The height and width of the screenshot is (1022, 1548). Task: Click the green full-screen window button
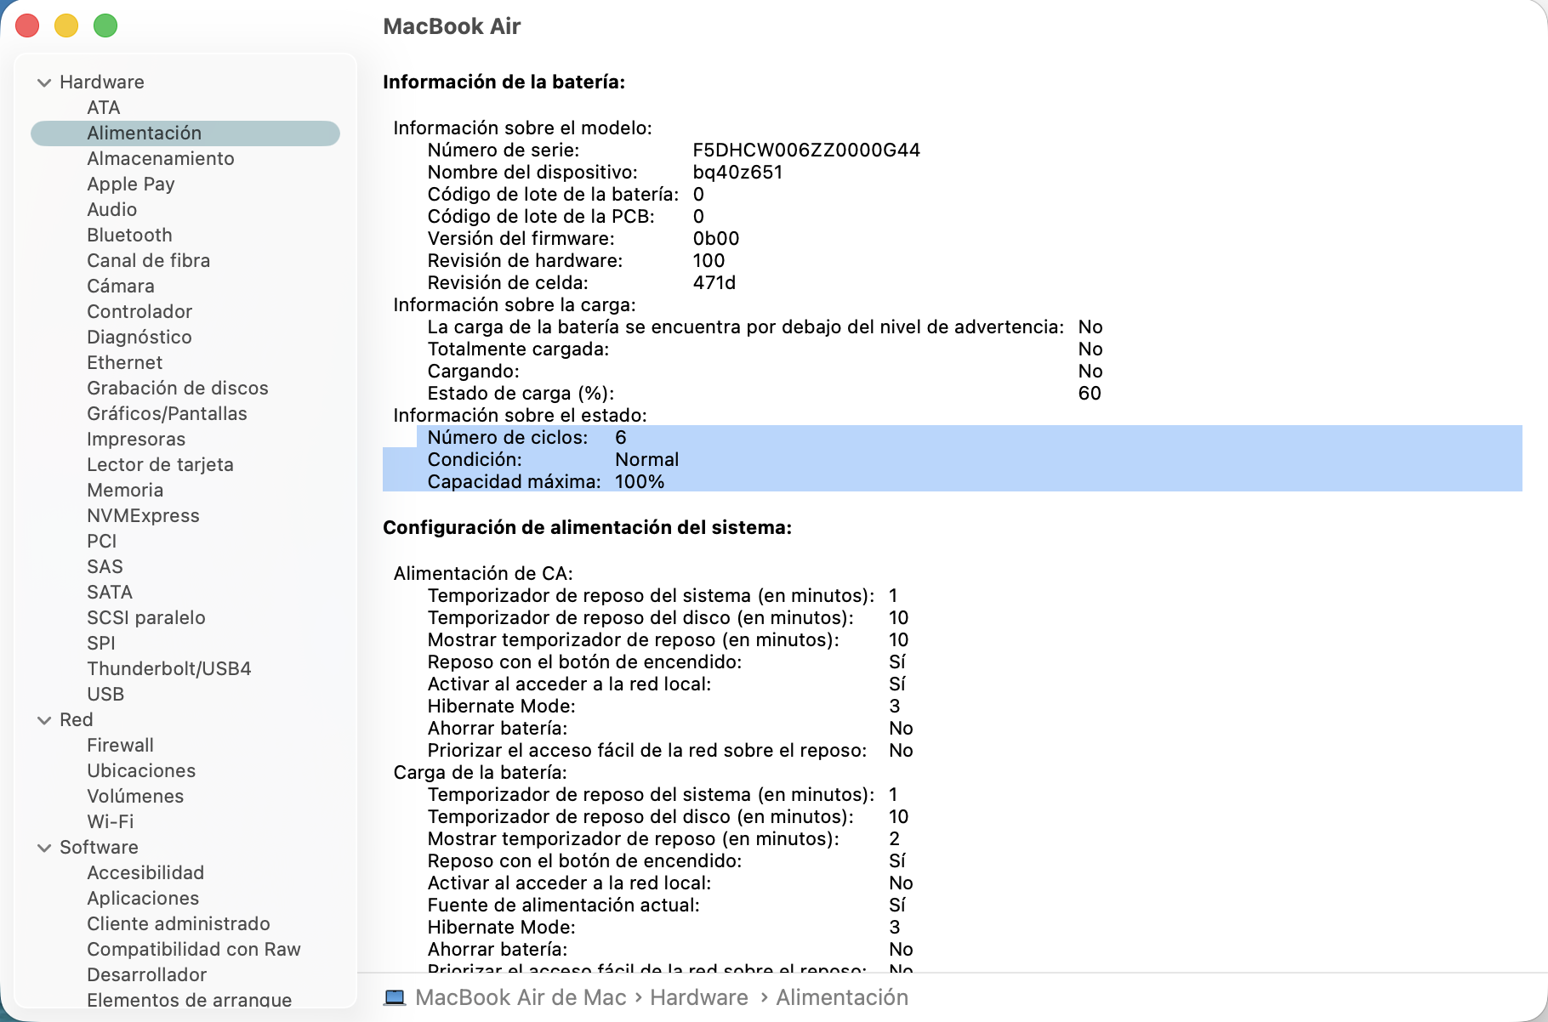point(105,26)
